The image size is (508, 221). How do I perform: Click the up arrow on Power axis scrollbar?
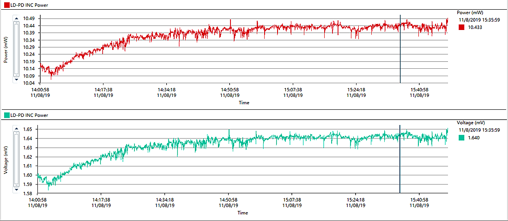pyautogui.click(x=17, y=19)
